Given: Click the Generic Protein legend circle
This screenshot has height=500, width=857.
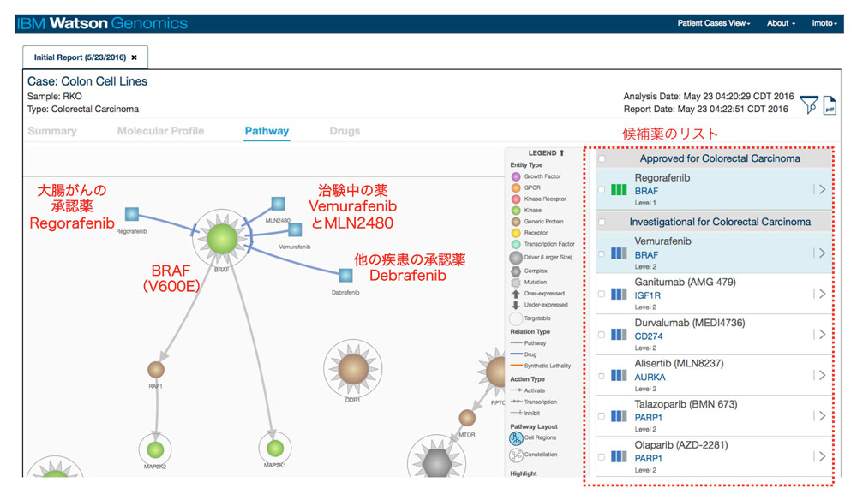Looking at the screenshot, I should point(515,222).
